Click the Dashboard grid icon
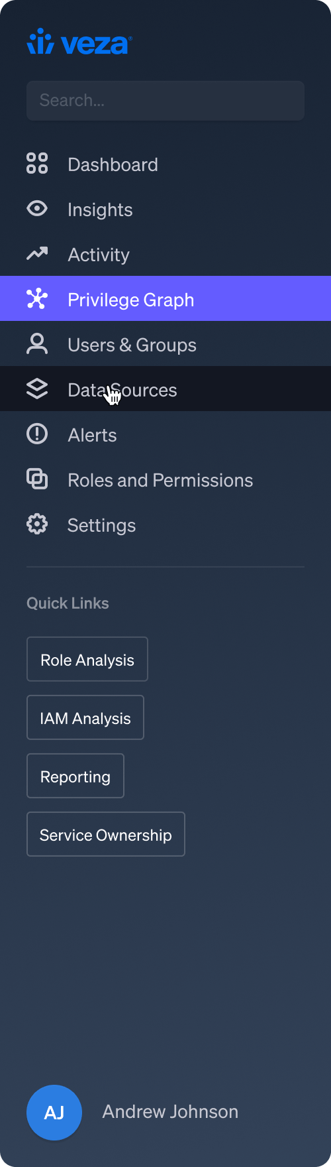 point(37,163)
